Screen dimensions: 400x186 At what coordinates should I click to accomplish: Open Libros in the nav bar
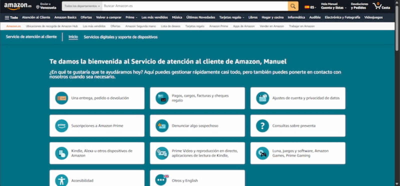253,17
